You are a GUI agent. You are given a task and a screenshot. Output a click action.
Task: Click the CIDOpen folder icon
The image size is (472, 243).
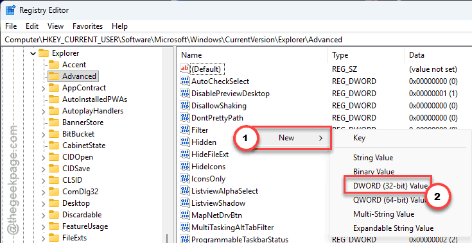pos(54,157)
